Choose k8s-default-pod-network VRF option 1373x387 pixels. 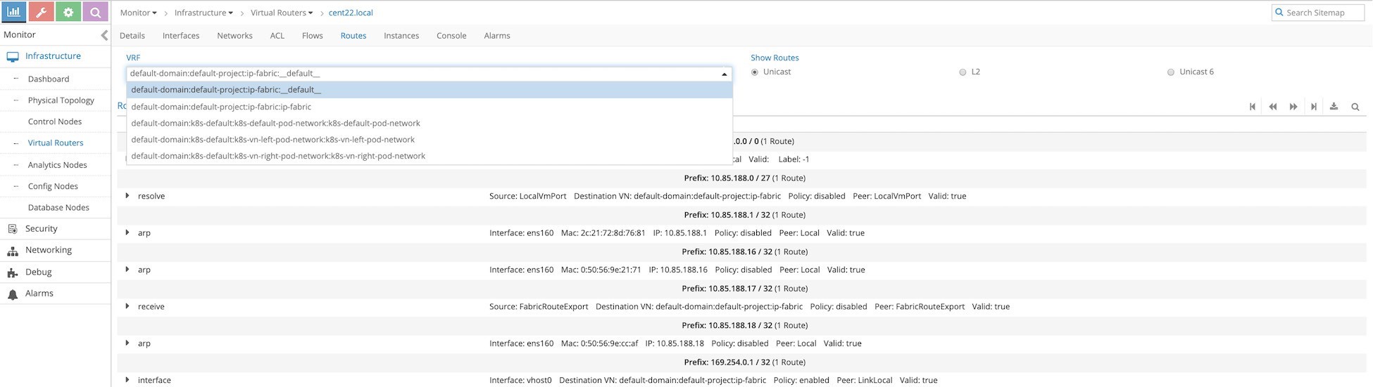430,123
